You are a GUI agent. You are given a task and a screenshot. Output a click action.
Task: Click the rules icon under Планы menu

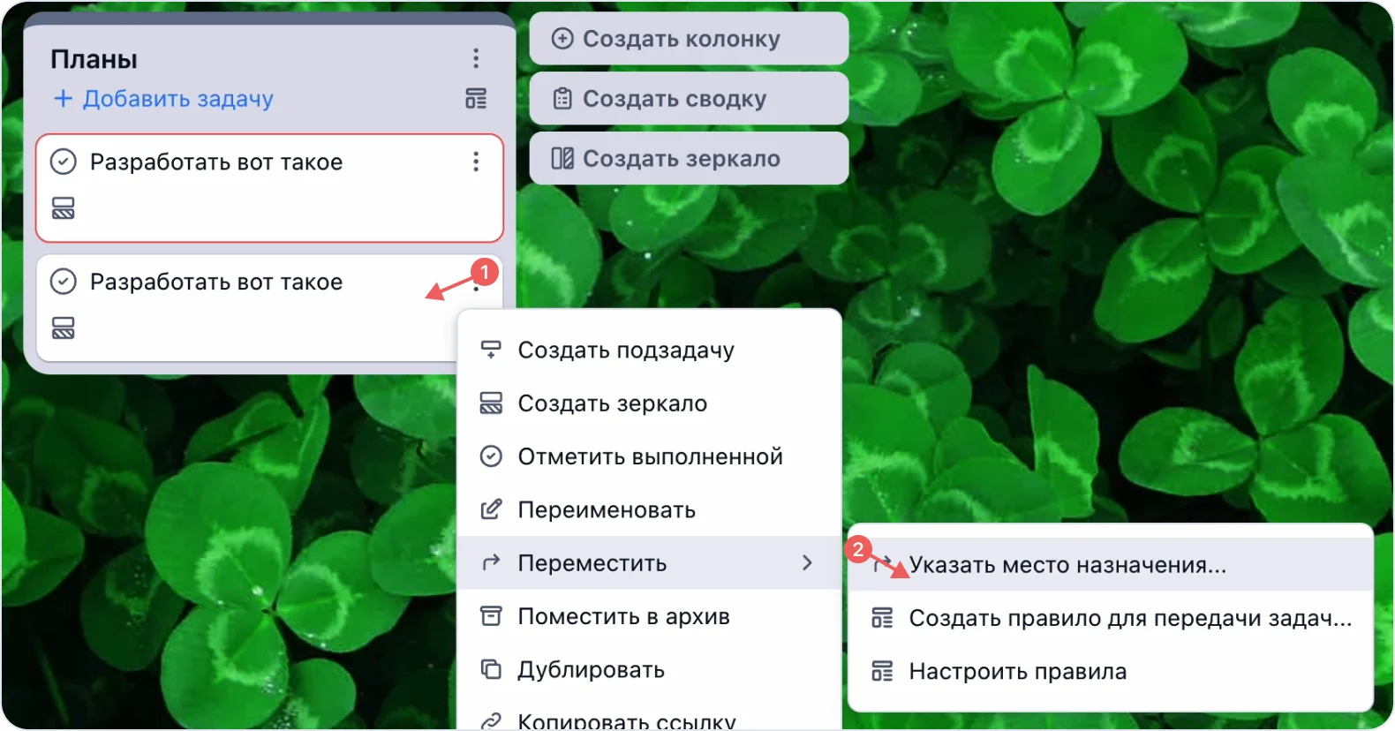tap(476, 99)
